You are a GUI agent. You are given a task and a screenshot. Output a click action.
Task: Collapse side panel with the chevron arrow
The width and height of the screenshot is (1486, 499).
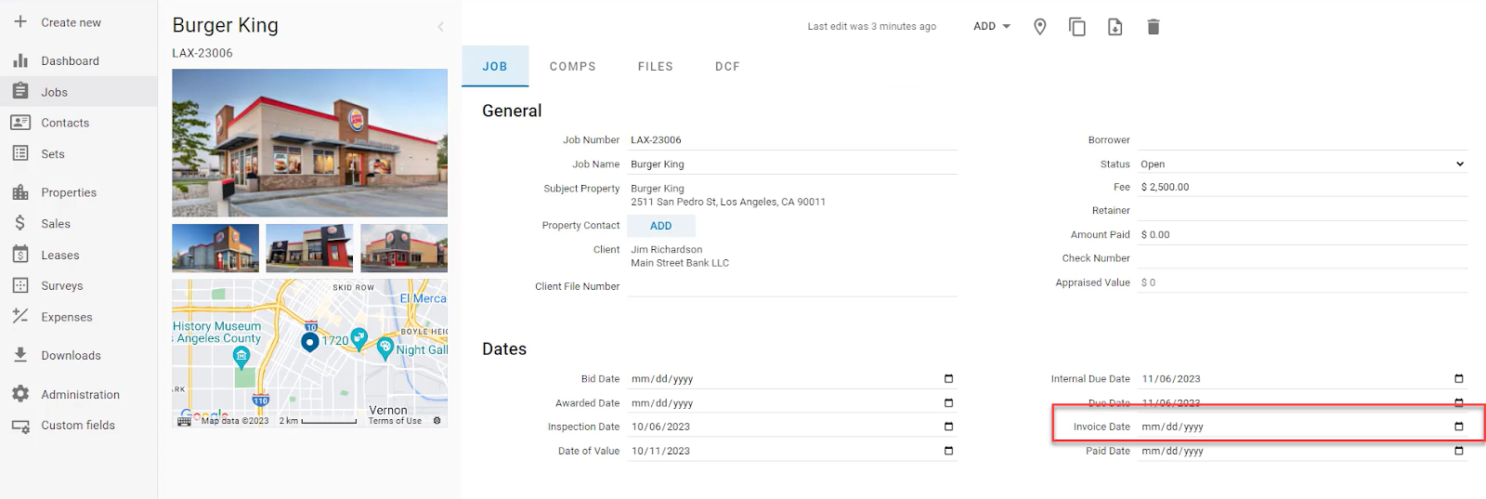[x=440, y=27]
